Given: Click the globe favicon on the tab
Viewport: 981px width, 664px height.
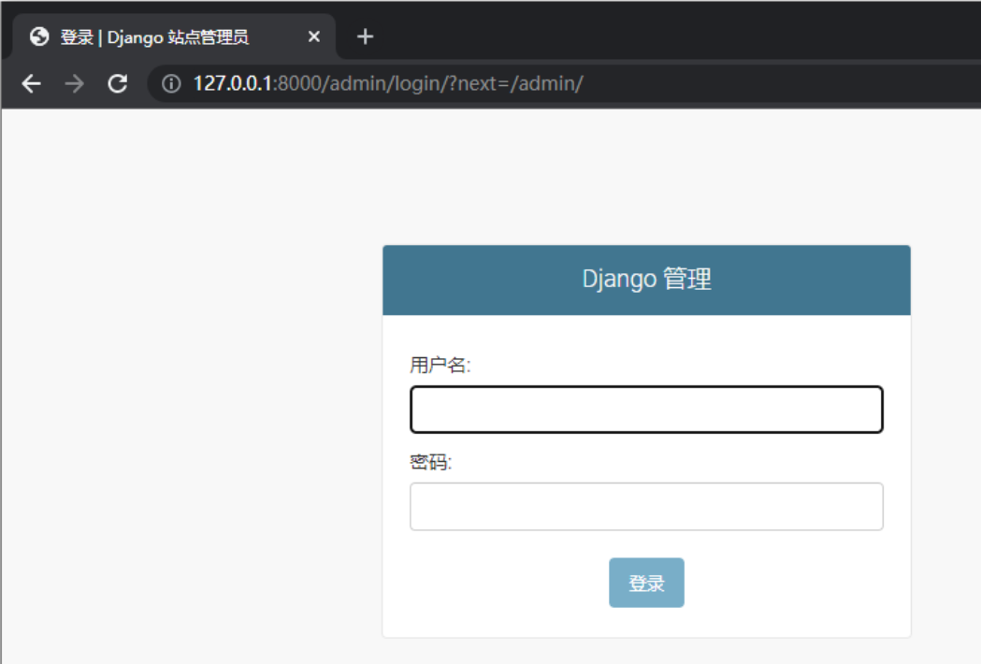Looking at the screenshot, I should point(39,36).
